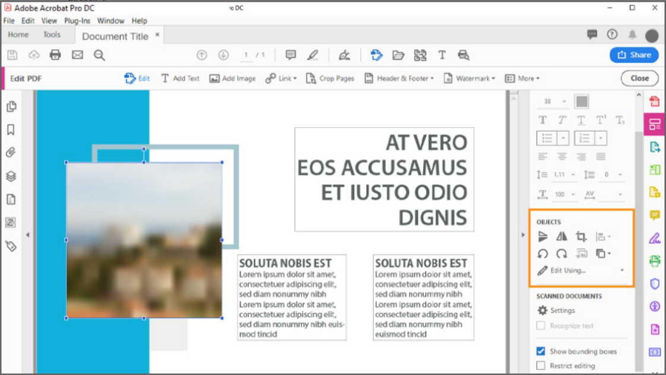Enable the Recognize text checkbox
Screen dimensions: 666x375
(x=541, y=325)
